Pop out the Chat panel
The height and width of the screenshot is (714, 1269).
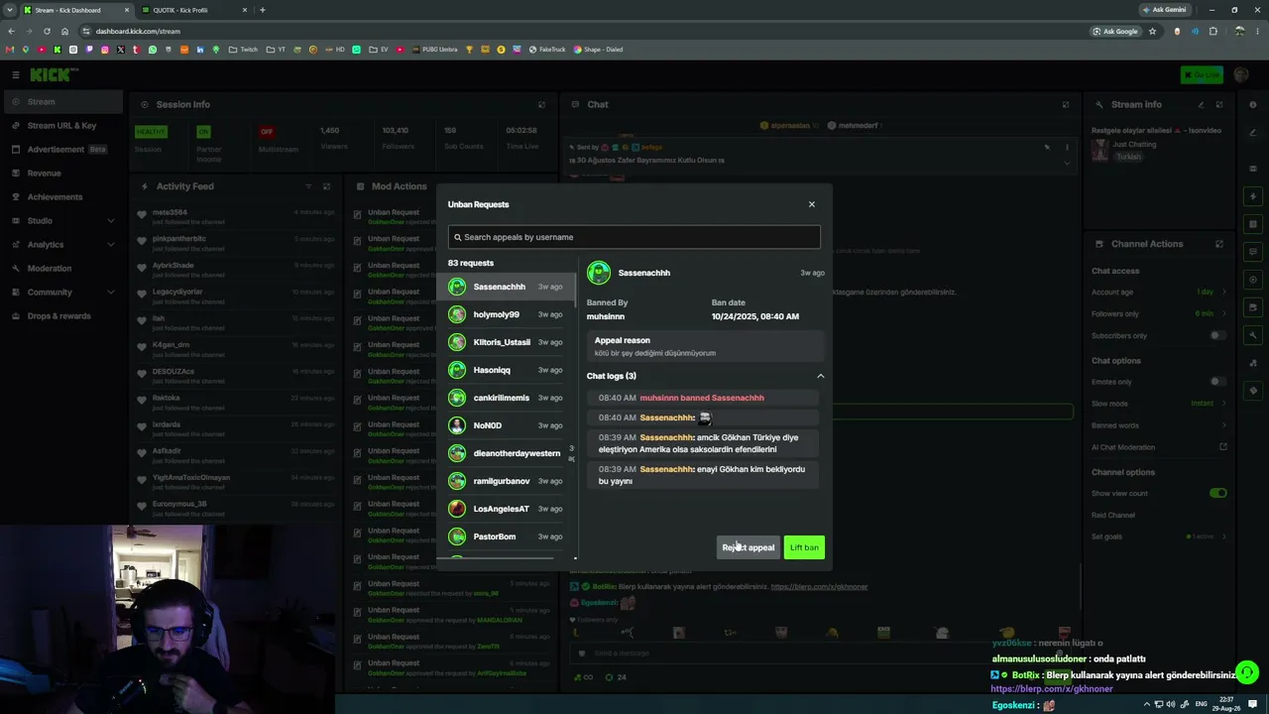tap(1066, 104)
